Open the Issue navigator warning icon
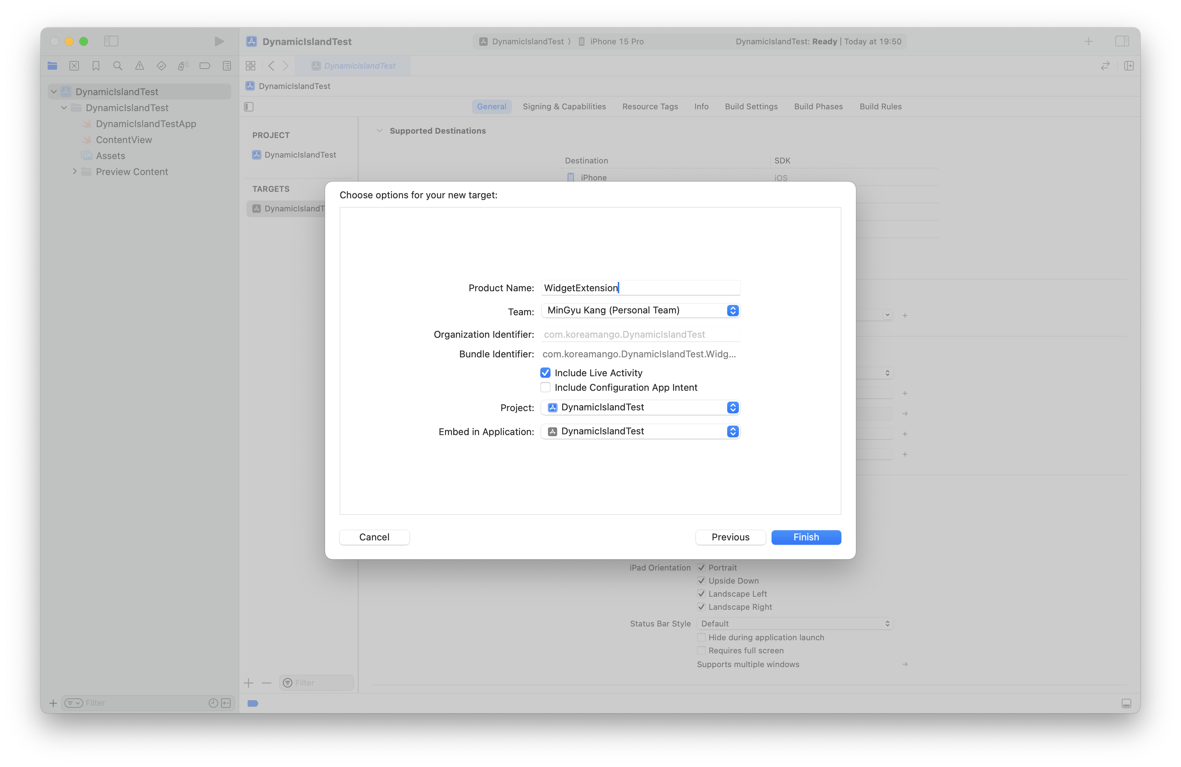 139,65
